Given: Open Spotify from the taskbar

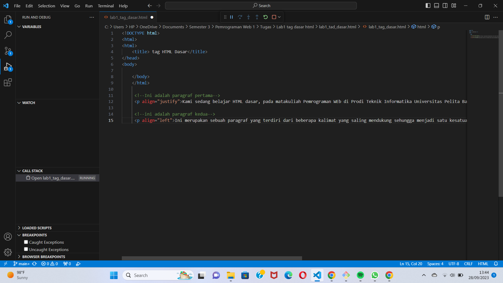Looking at the screenshot, I should (x=360, y=275).
